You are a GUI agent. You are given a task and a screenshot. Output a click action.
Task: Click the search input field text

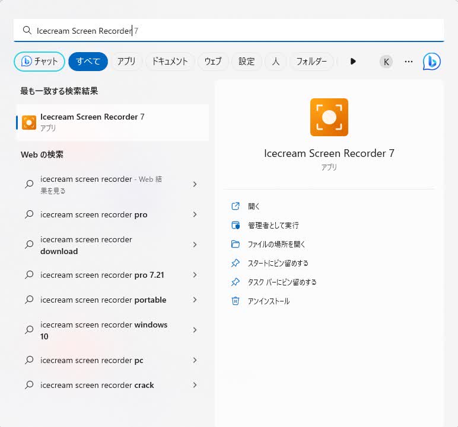tap(87, 31)
